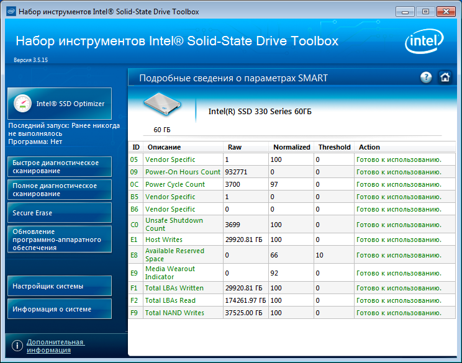Click the Intel SSD drive image
Image resolution: width=462 pixels, height=363 pixels.
coord(162,104)
